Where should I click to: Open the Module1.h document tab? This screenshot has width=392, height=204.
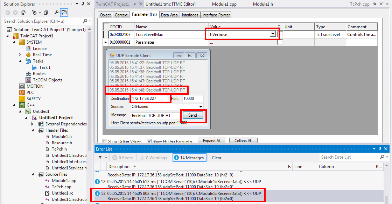click(263, 4)
